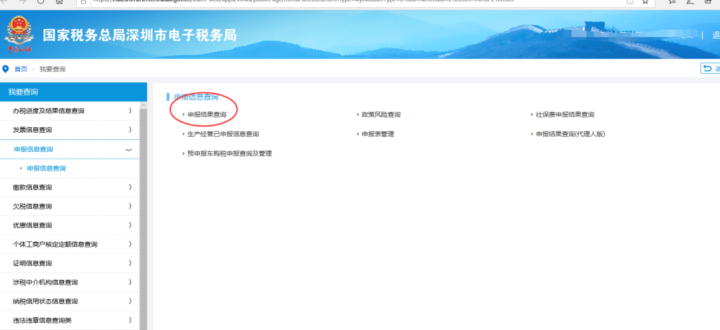
Task: Open 纳税信用状态信息查询 sidebar item
Action: point(45,301)
